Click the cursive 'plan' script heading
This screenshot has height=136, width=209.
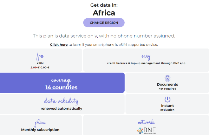coord(40,123)
